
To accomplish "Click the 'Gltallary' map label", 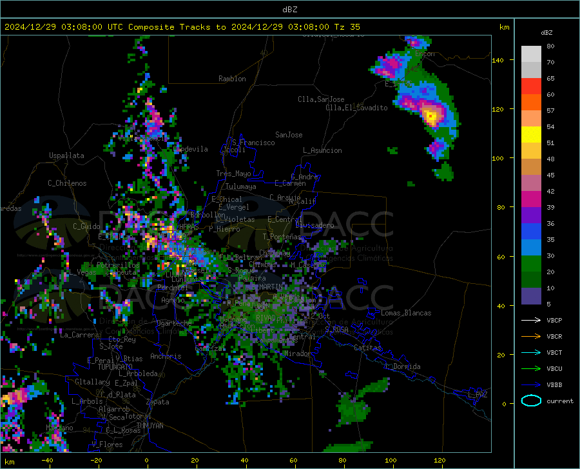I will pyautogui.click(x=92, y=382).
